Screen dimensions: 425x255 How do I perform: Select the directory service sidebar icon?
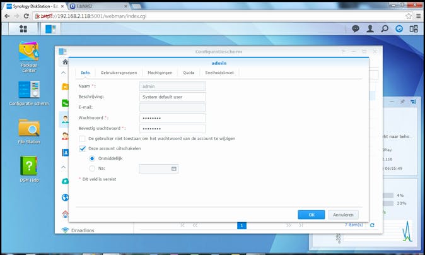pyautogui.click(x=65, y=153)
